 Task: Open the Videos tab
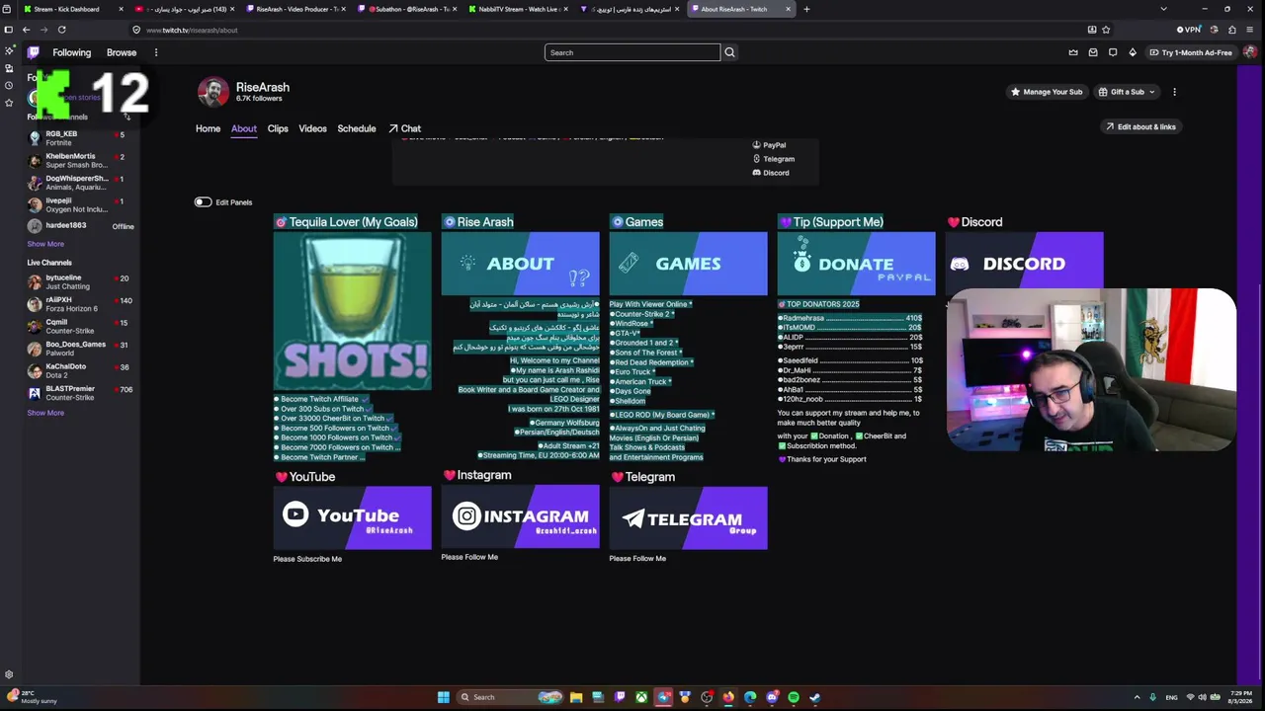(x=312, y=128)
